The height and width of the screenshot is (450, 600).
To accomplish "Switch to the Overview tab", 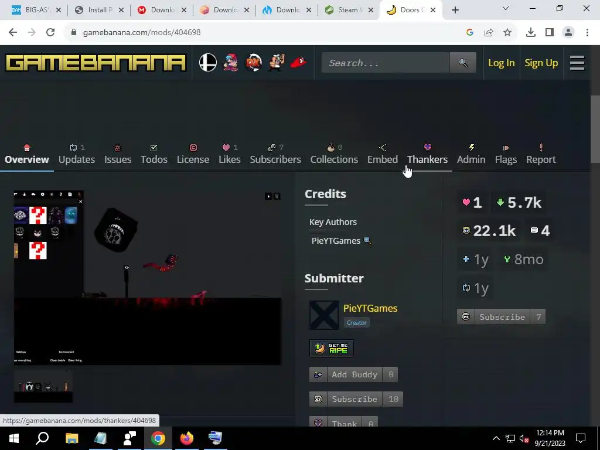I will coord(27,154).
